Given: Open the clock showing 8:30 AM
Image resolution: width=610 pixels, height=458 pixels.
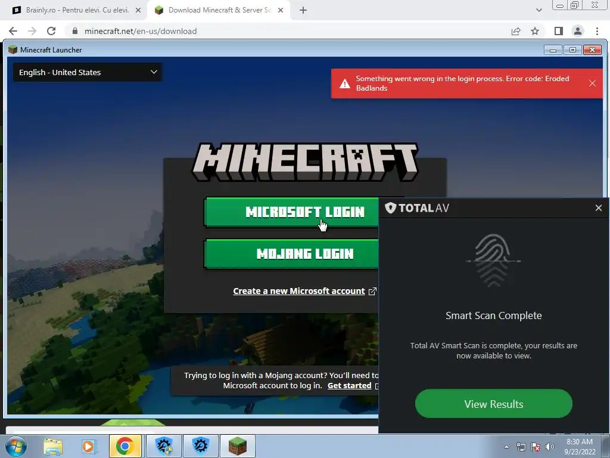Looking at the screenshot, I should [580, 447].
